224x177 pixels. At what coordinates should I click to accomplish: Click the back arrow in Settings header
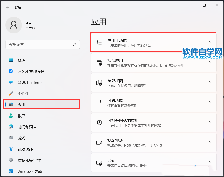(8, 8)
